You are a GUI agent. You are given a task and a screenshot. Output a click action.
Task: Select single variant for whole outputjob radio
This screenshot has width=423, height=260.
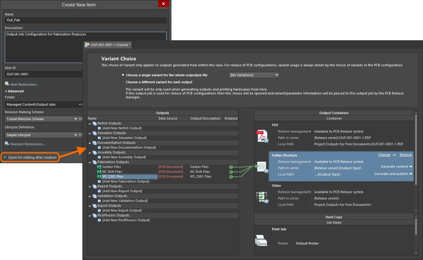coord(123,75)
